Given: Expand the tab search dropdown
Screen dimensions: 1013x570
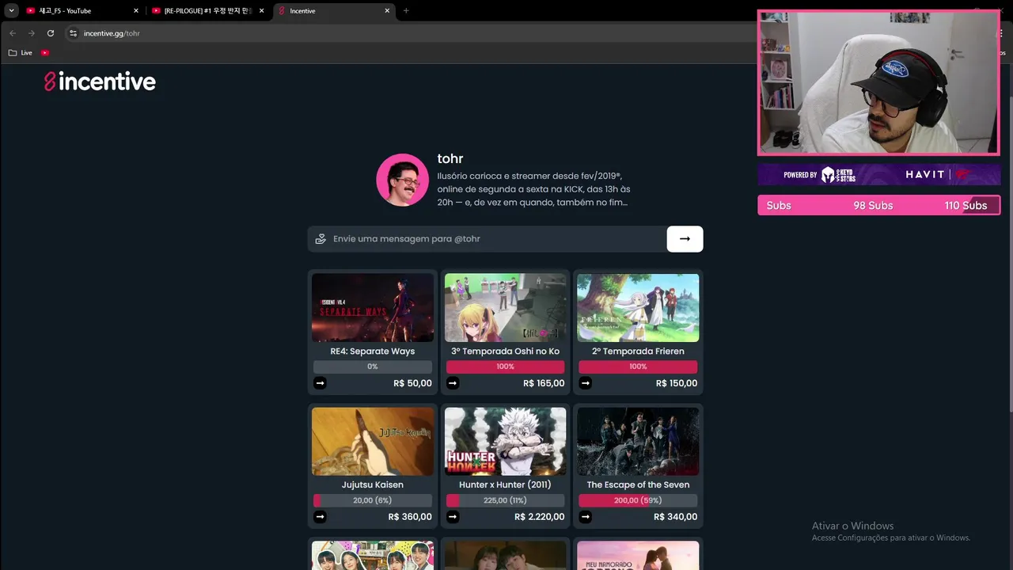Looking at the screenshot, I should (x=11, y=11).
